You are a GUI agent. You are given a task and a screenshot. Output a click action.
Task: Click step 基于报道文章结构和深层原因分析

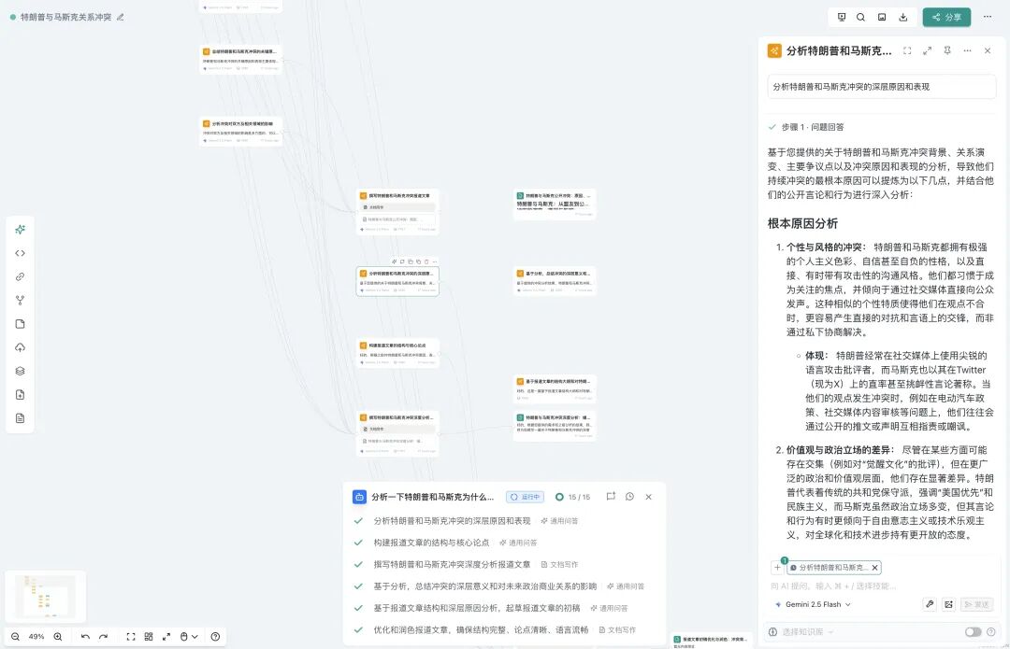pos(477,609)
